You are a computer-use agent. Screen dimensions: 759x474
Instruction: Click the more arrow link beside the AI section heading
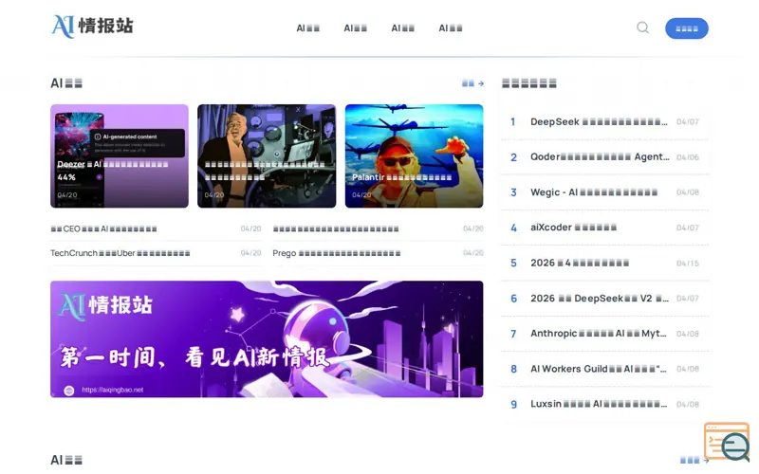[472, 83]
